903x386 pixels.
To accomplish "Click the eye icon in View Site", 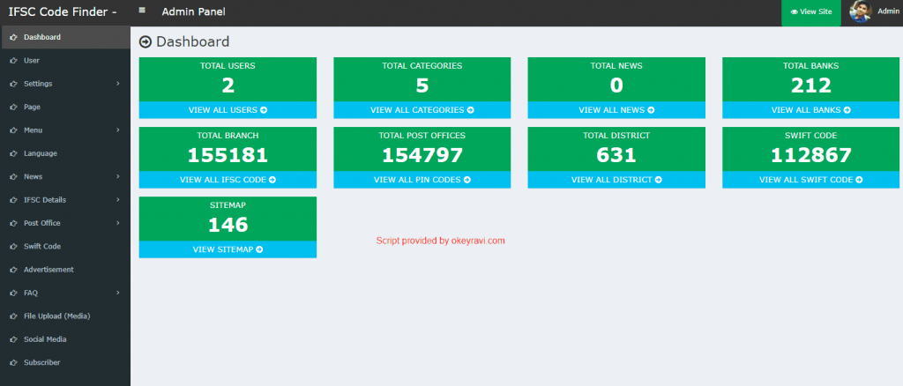I will 795,12.
